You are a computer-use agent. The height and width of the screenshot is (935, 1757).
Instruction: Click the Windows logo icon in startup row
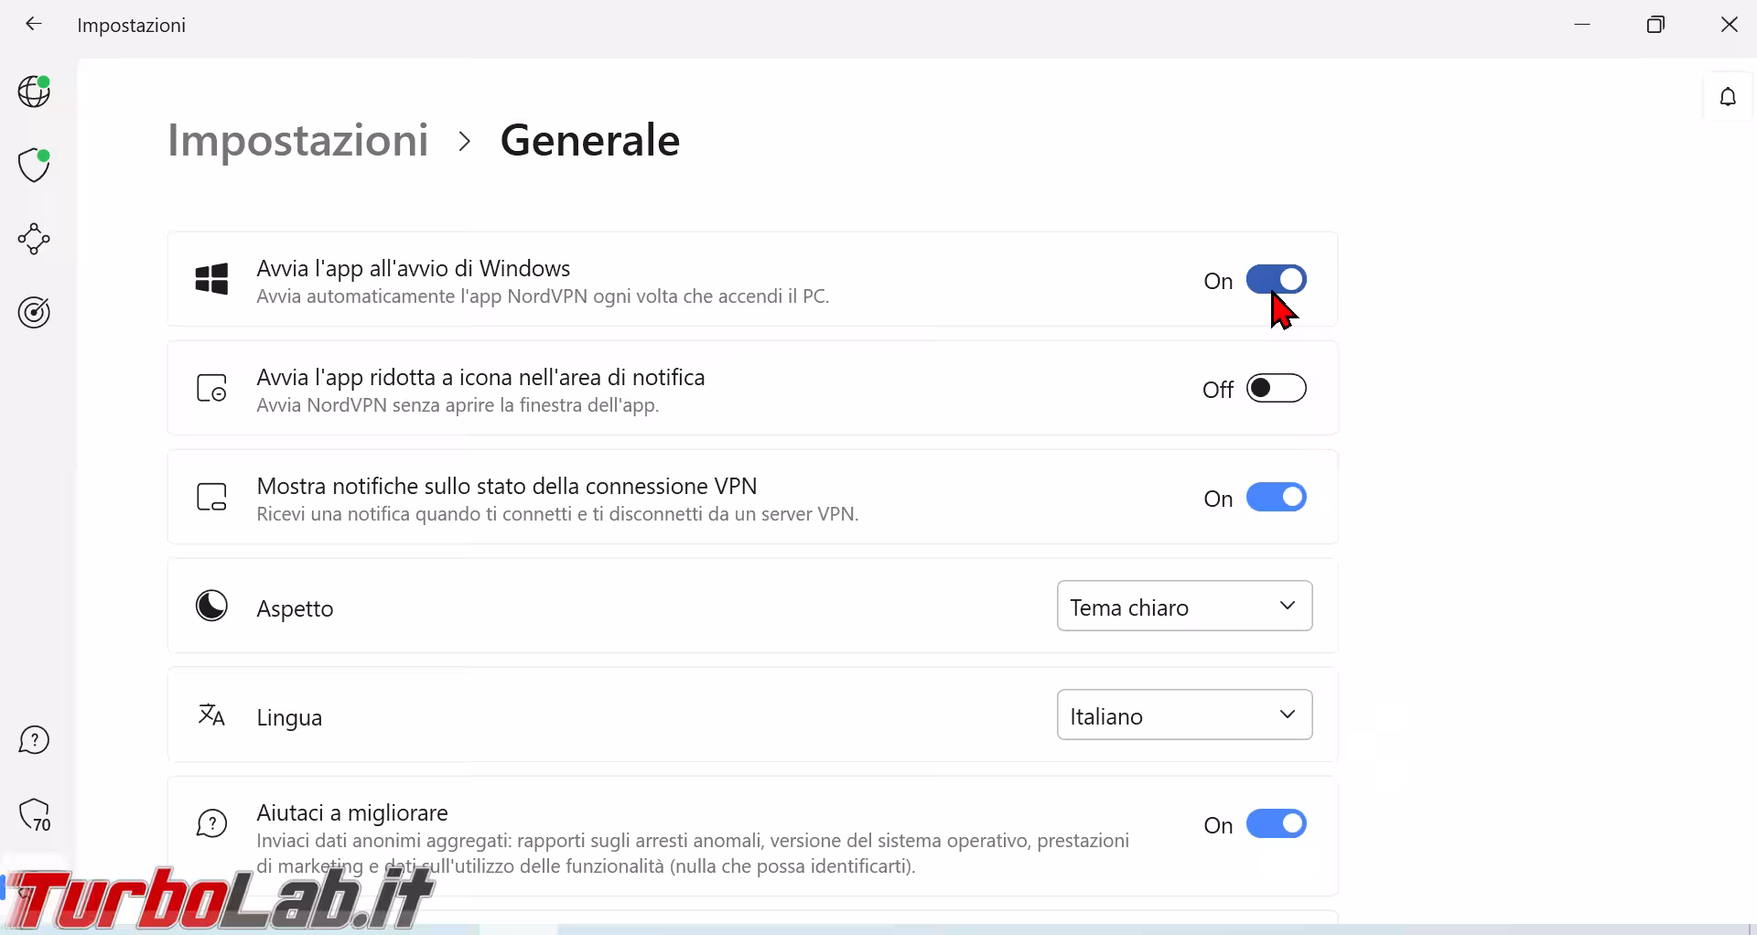212,279
